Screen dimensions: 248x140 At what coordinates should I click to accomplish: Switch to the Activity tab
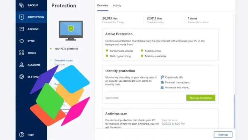pos(117,5)
